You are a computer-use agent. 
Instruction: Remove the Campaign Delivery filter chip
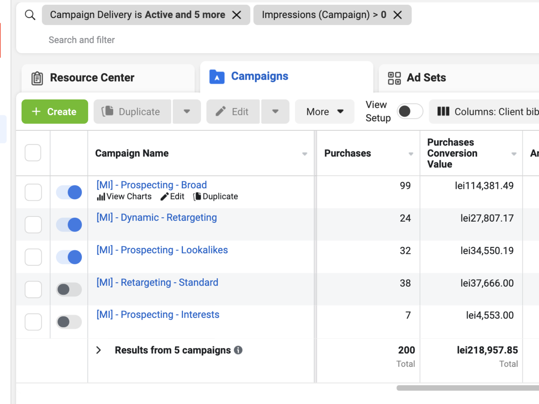236,15
